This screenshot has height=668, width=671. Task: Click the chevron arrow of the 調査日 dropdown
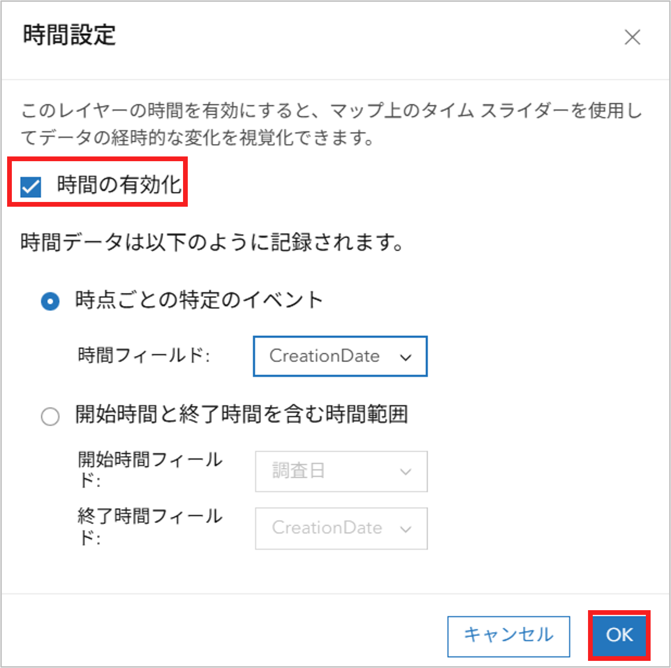pos(405,472)
